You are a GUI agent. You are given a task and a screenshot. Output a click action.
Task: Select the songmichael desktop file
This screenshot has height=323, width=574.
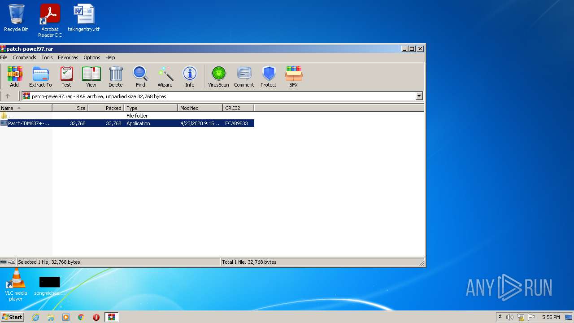[50, 285]
